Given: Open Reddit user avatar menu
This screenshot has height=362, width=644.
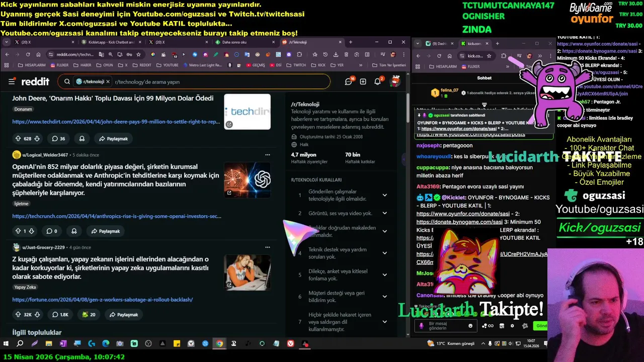Looking at the screenshot, I should click(395, 81).
